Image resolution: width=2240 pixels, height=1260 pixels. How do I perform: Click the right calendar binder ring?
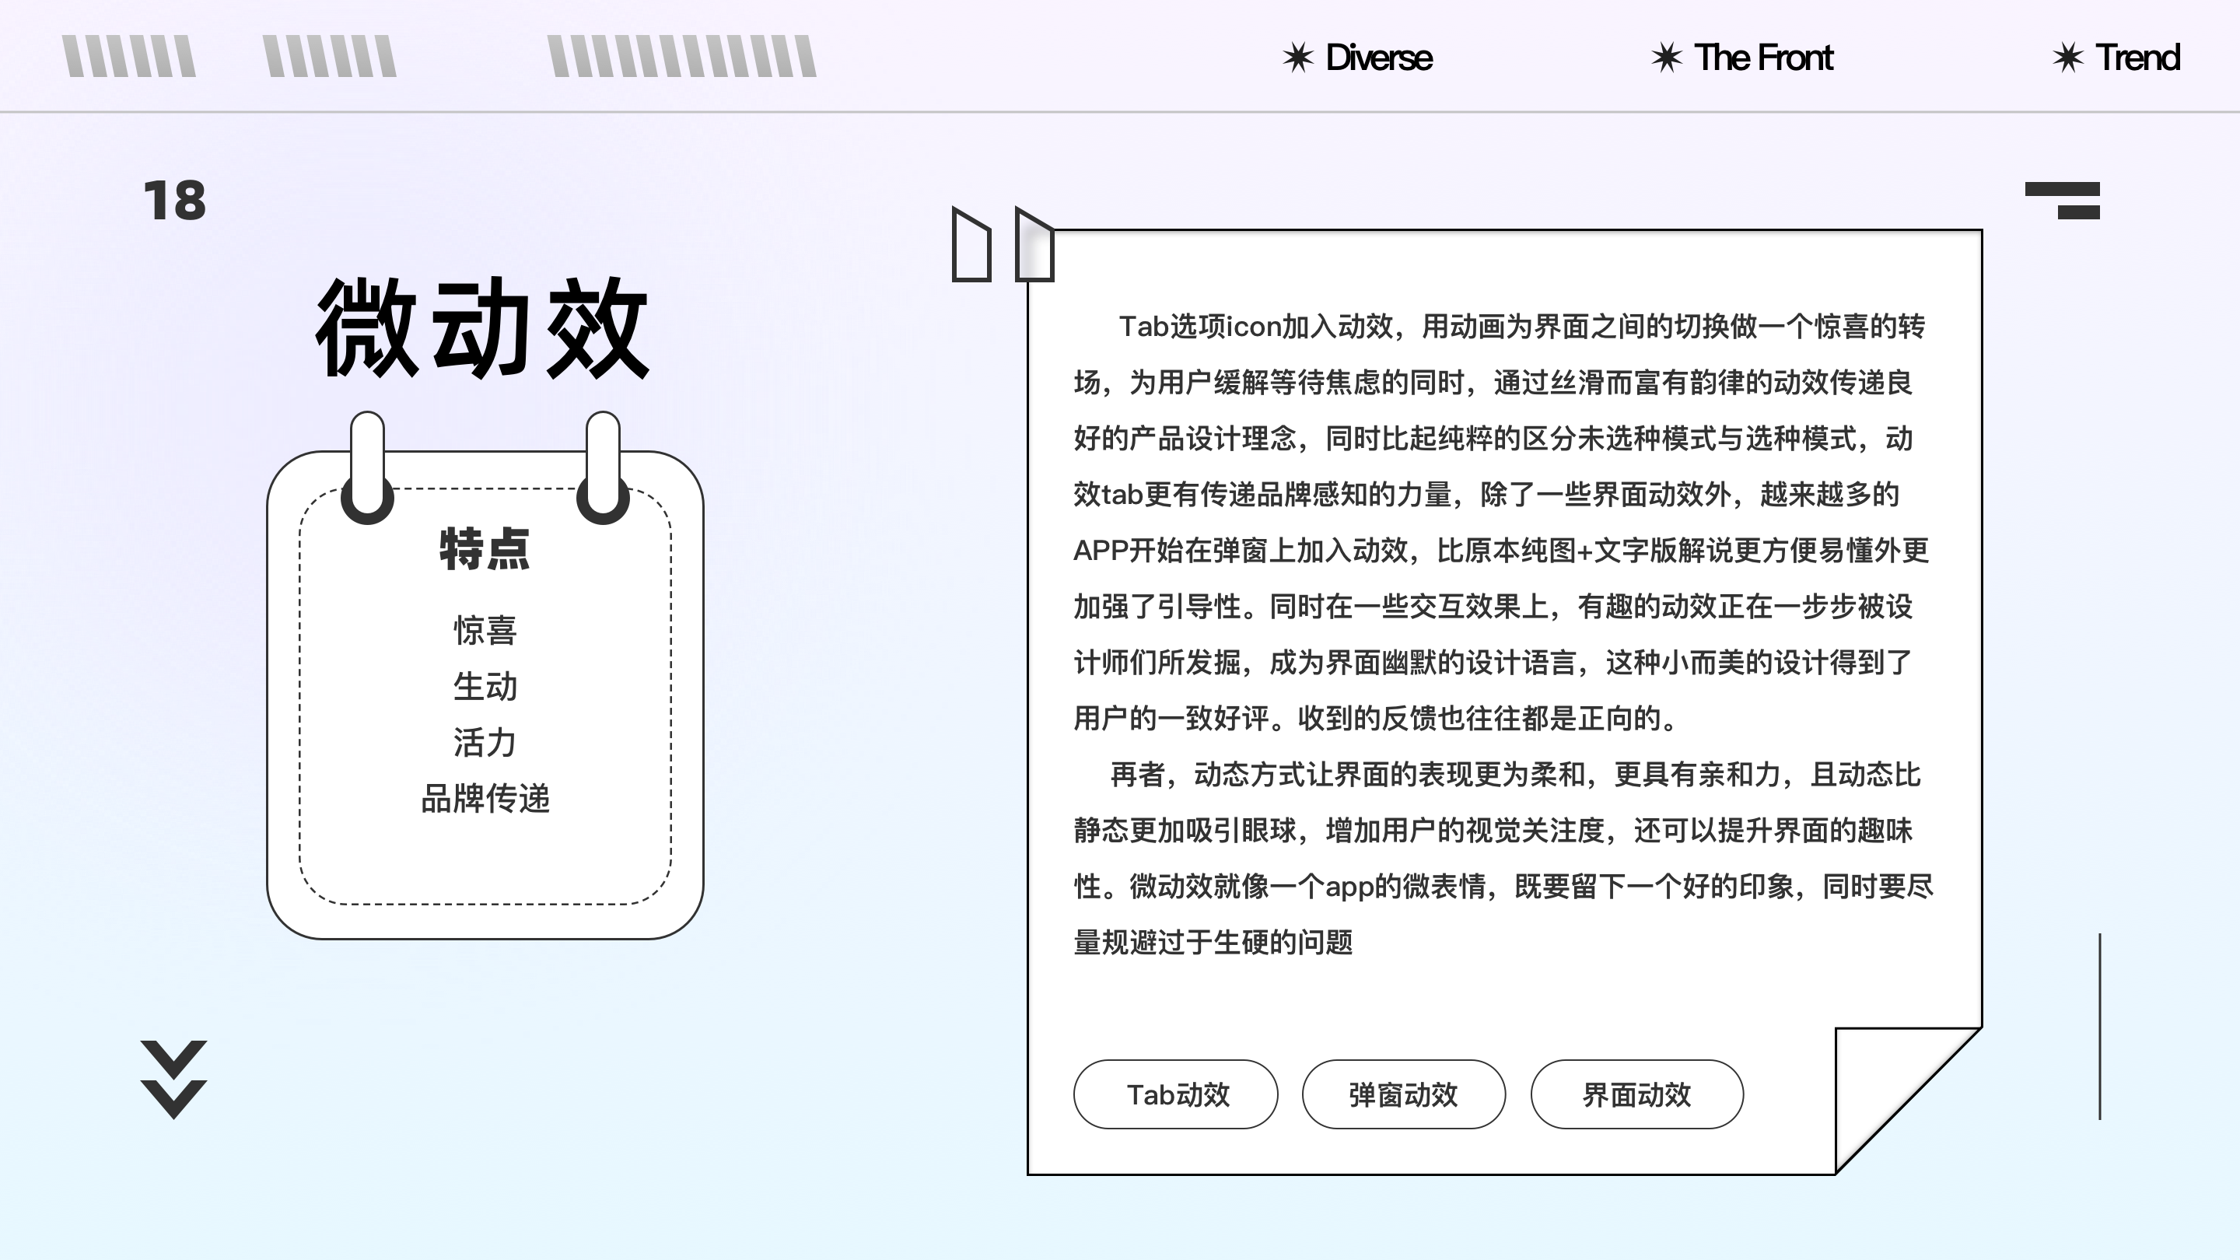(x=603, y=467)
